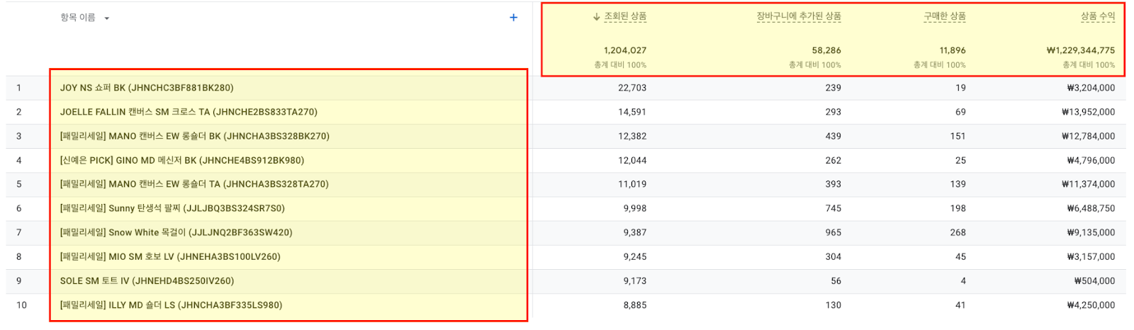1134x330 pixels.
Task: Click the 12,044 views cell
Action: click(632, 160)
